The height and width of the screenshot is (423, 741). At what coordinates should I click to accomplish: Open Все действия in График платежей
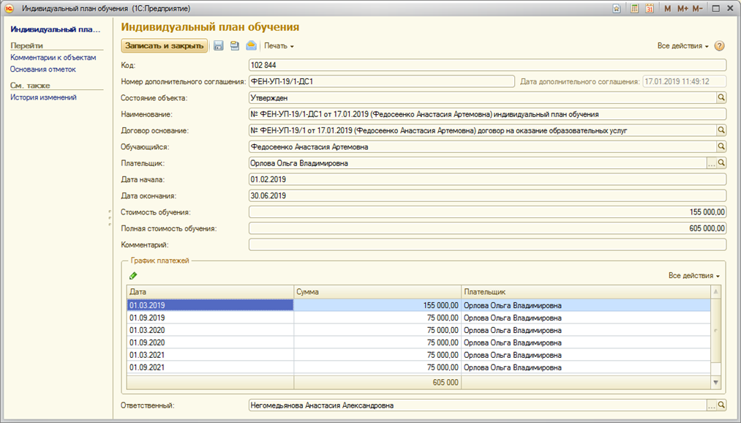click(x=693, y=276)
